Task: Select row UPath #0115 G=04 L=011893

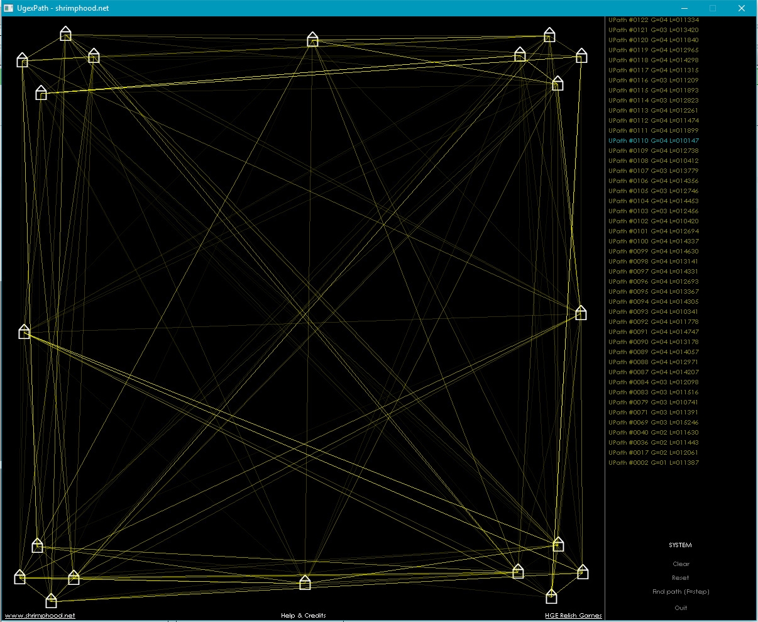Action: pyautogui.click(x=654, y=91)
